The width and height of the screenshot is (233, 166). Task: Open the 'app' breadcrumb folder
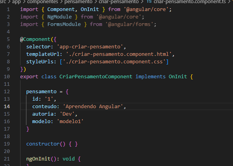[x=16, y=2]
